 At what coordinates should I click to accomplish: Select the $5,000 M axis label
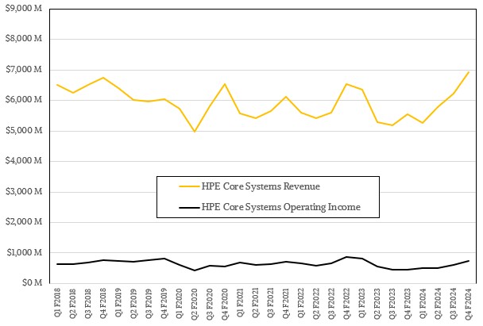24,130
